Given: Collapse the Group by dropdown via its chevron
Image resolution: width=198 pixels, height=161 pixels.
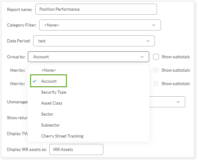Looking at the screenshot, I should pos(142,57).
